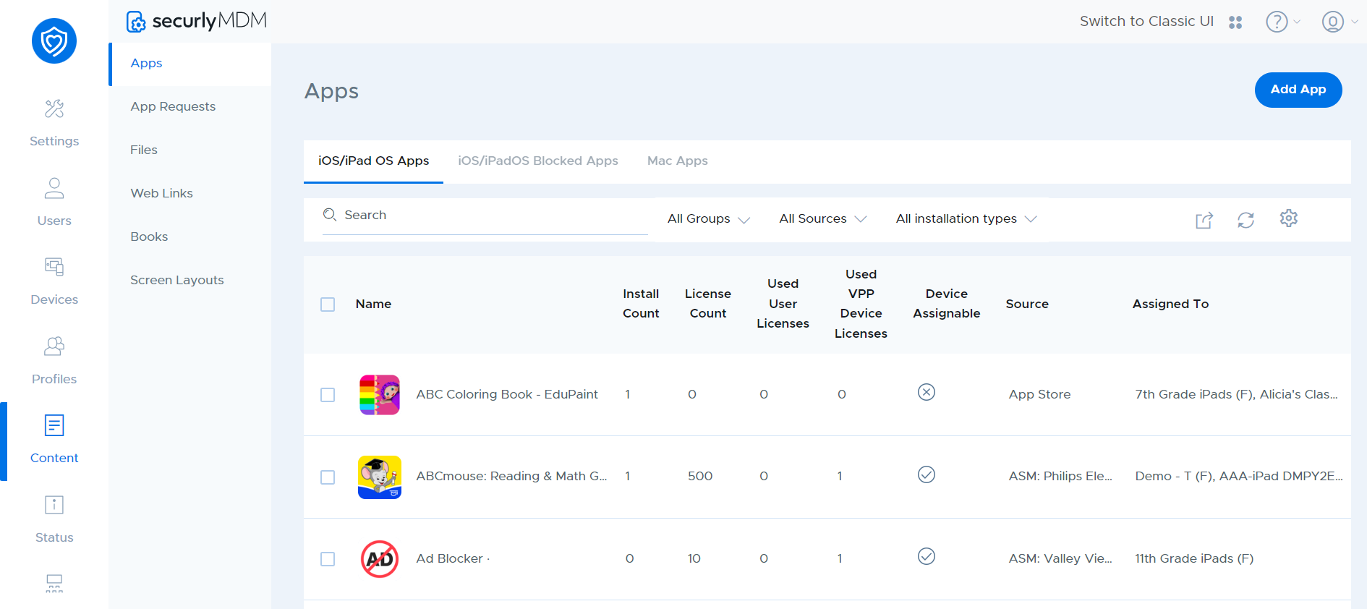
Task: Sort by the Name column header
Action: [373, 304]
